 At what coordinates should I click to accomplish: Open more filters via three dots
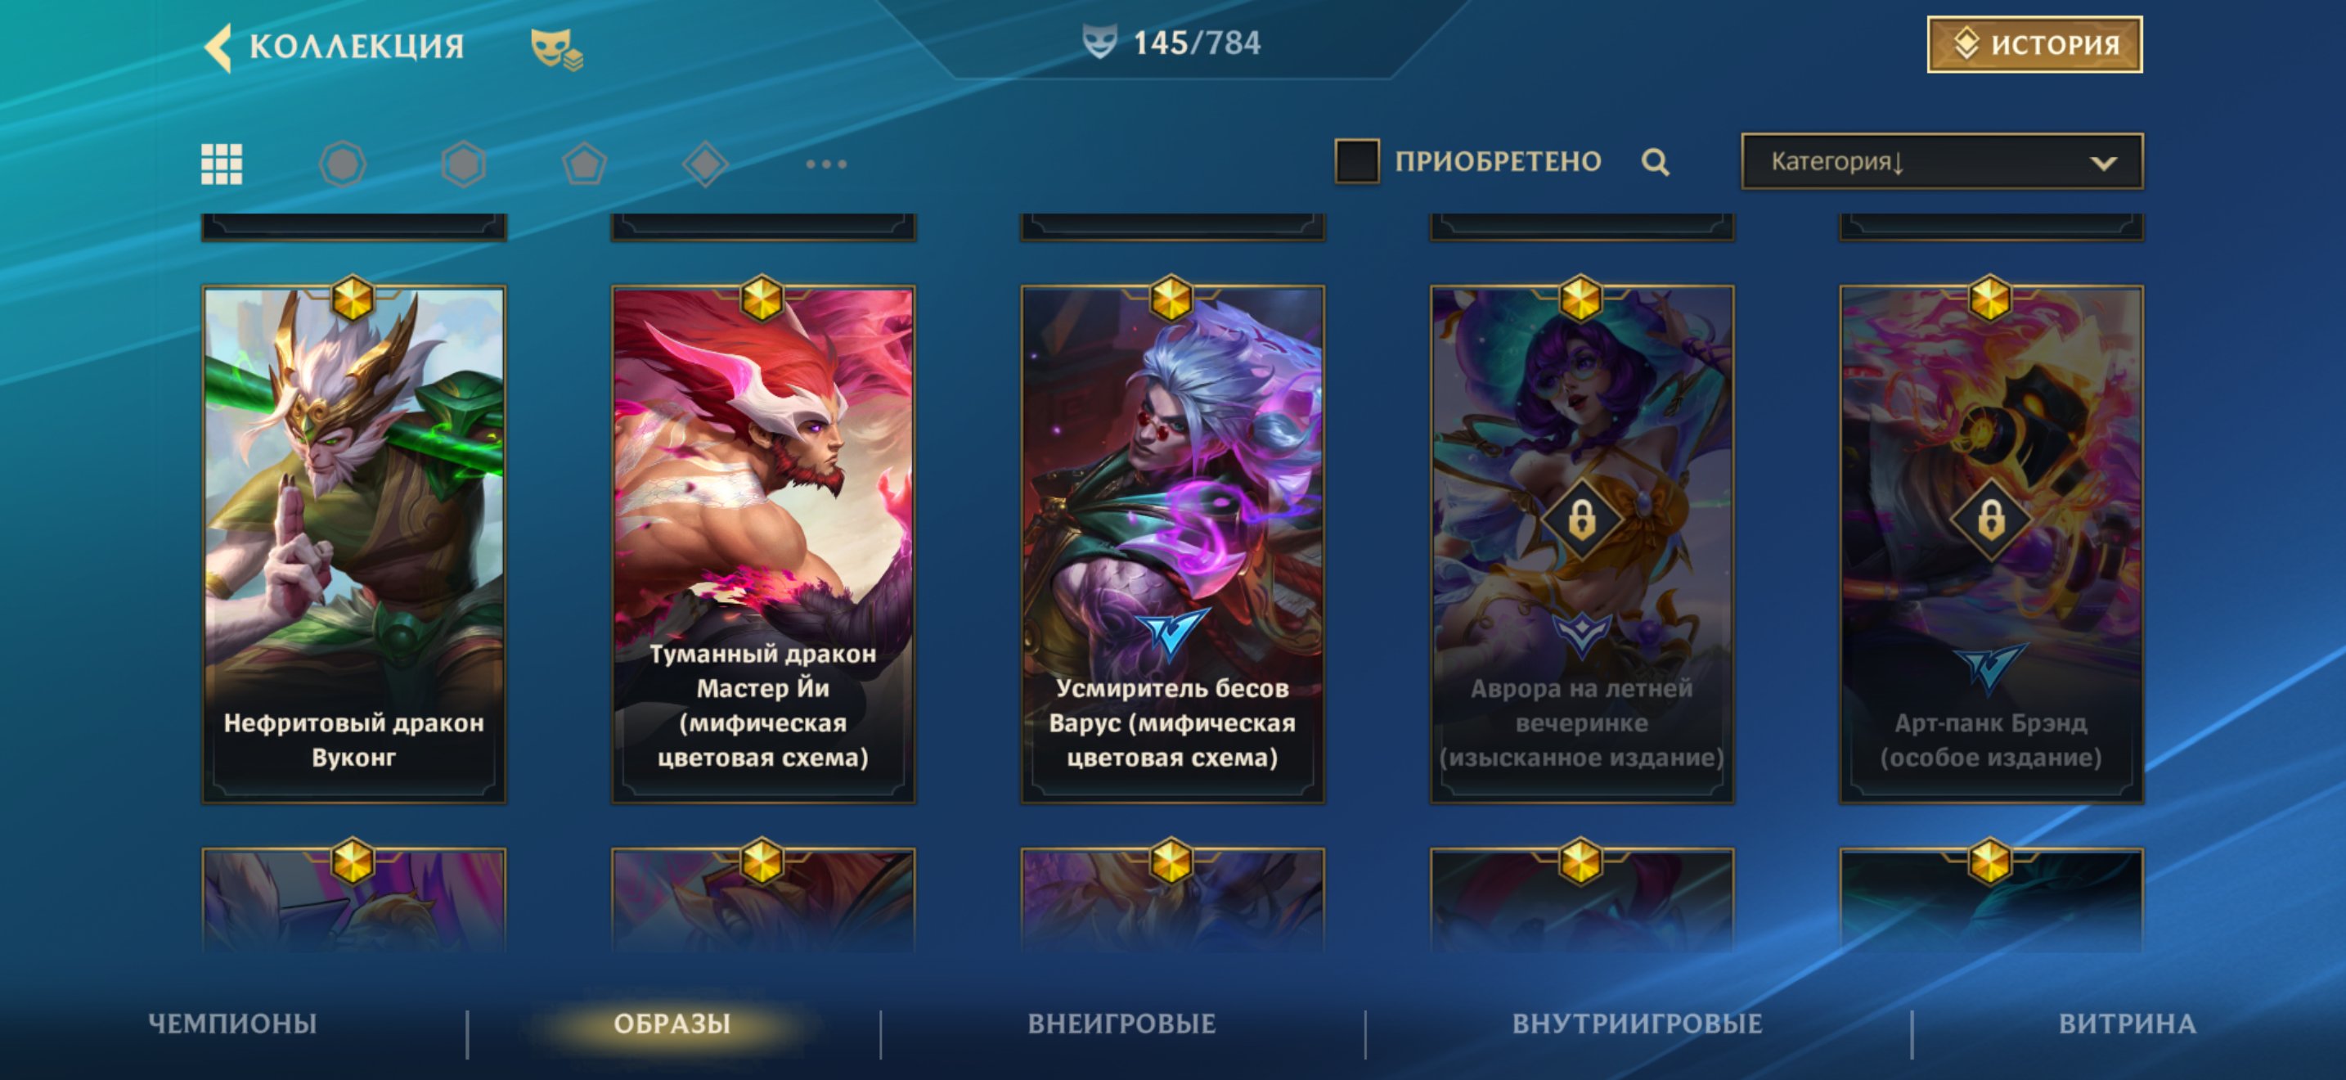click(826, 164)
